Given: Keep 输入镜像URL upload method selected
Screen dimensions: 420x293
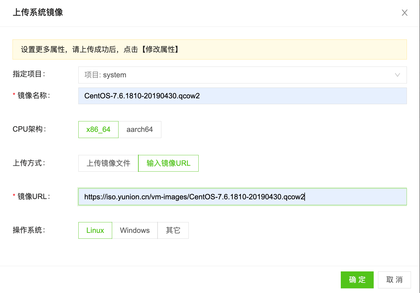Looking at the screenshot, I should click(x=168, y=163).
